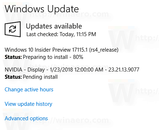Select the Updates available status heading
The width and height of the screenshot is (159, 130).
tap(54, 26)
